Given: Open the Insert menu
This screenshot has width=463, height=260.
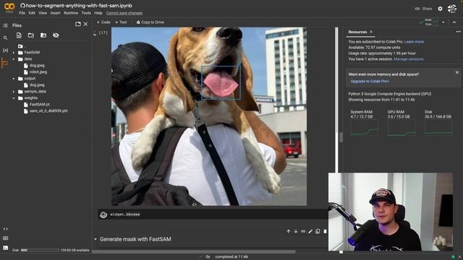Looking at the screenshot, I should point(55,13).
